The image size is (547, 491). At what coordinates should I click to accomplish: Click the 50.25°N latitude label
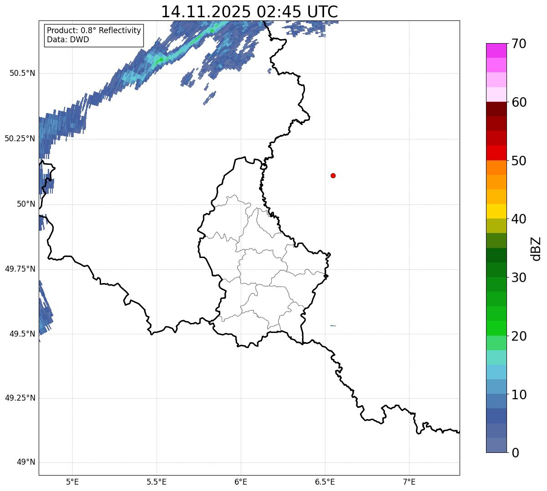tap(20, 139)
